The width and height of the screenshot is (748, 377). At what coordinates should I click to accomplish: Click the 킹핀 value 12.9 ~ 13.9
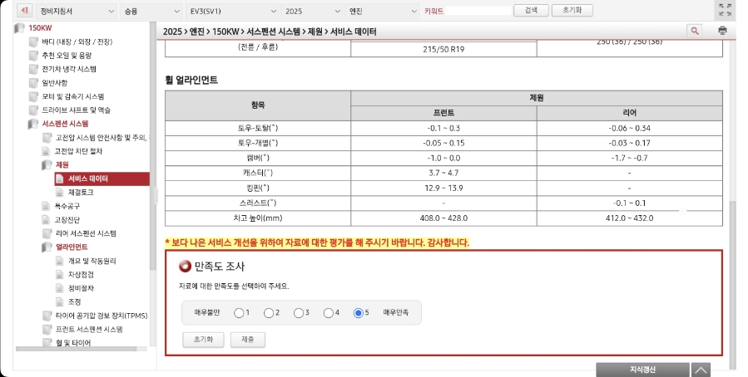443,188
